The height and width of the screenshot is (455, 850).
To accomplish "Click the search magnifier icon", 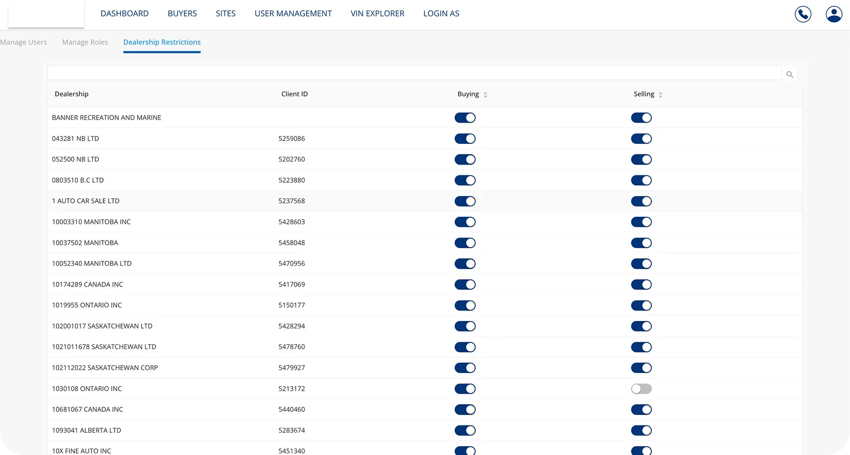I will point(789,75).
